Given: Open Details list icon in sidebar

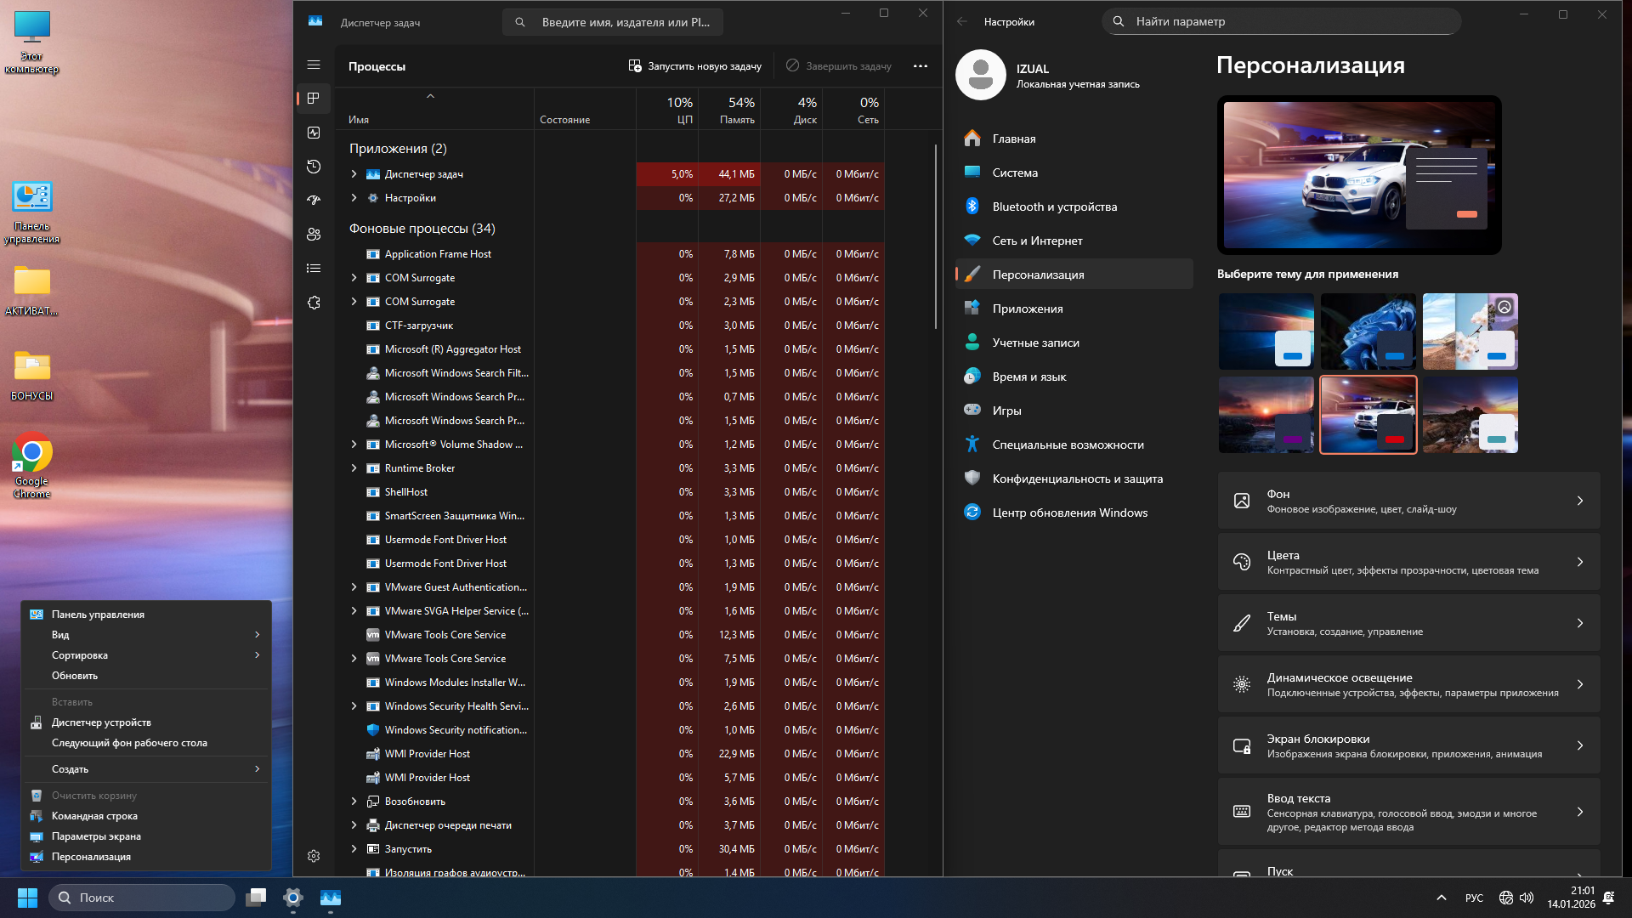Looking at the screenshot, I should tap(314, 269).
